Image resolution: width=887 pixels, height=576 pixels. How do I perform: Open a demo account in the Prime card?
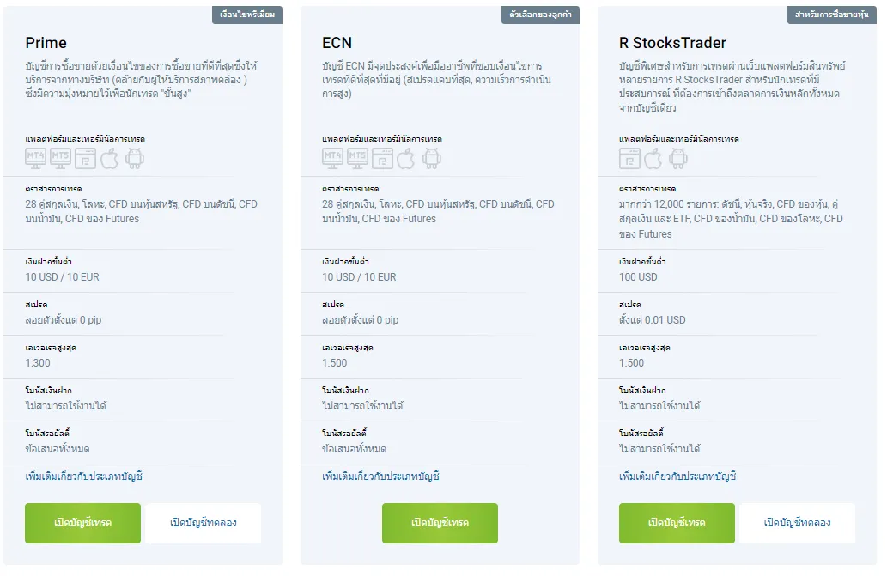(x=204, y=523)
